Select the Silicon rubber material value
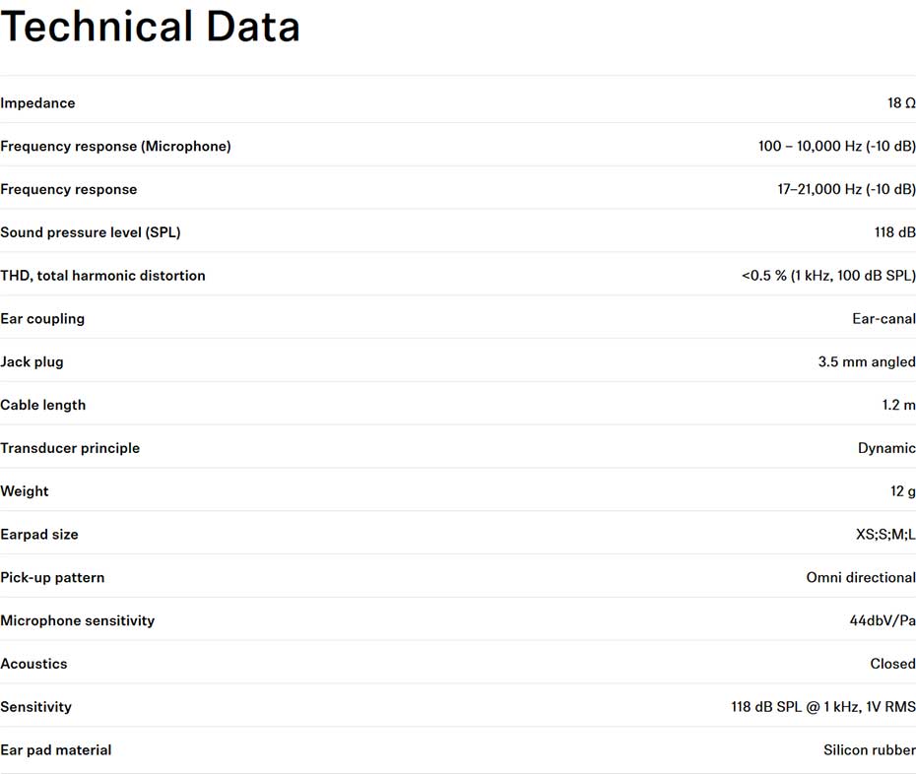This screenshot has height=774, width=916. 870,750
